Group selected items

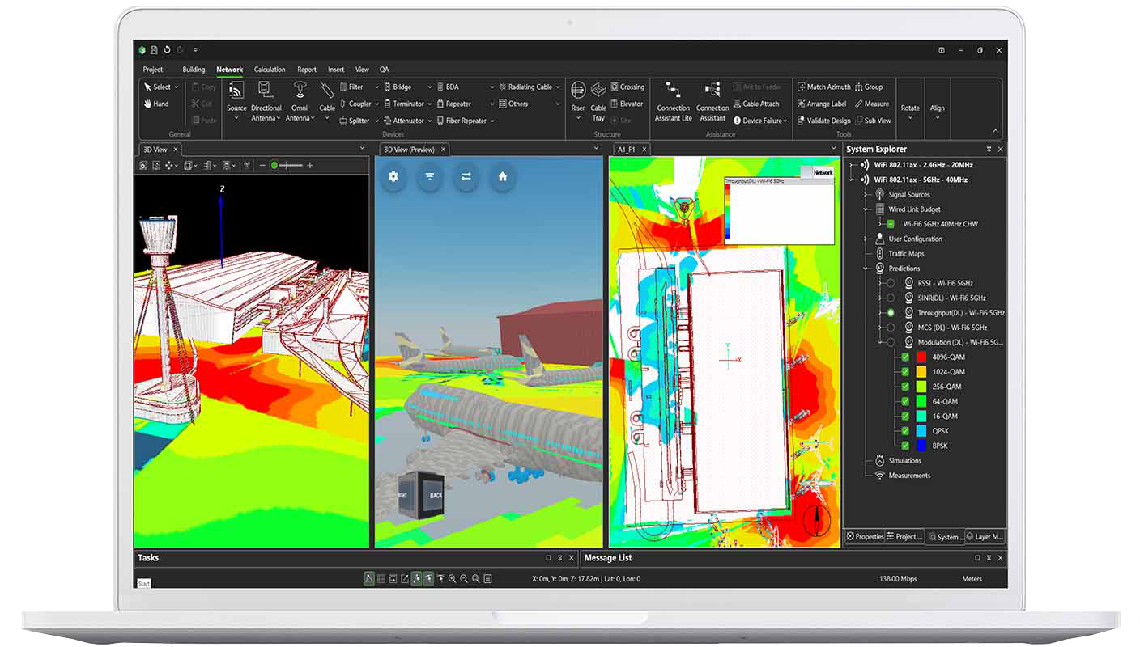869,87
